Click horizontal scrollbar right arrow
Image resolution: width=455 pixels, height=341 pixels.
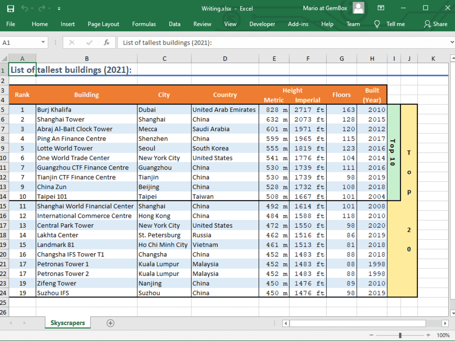click(445, 323)
